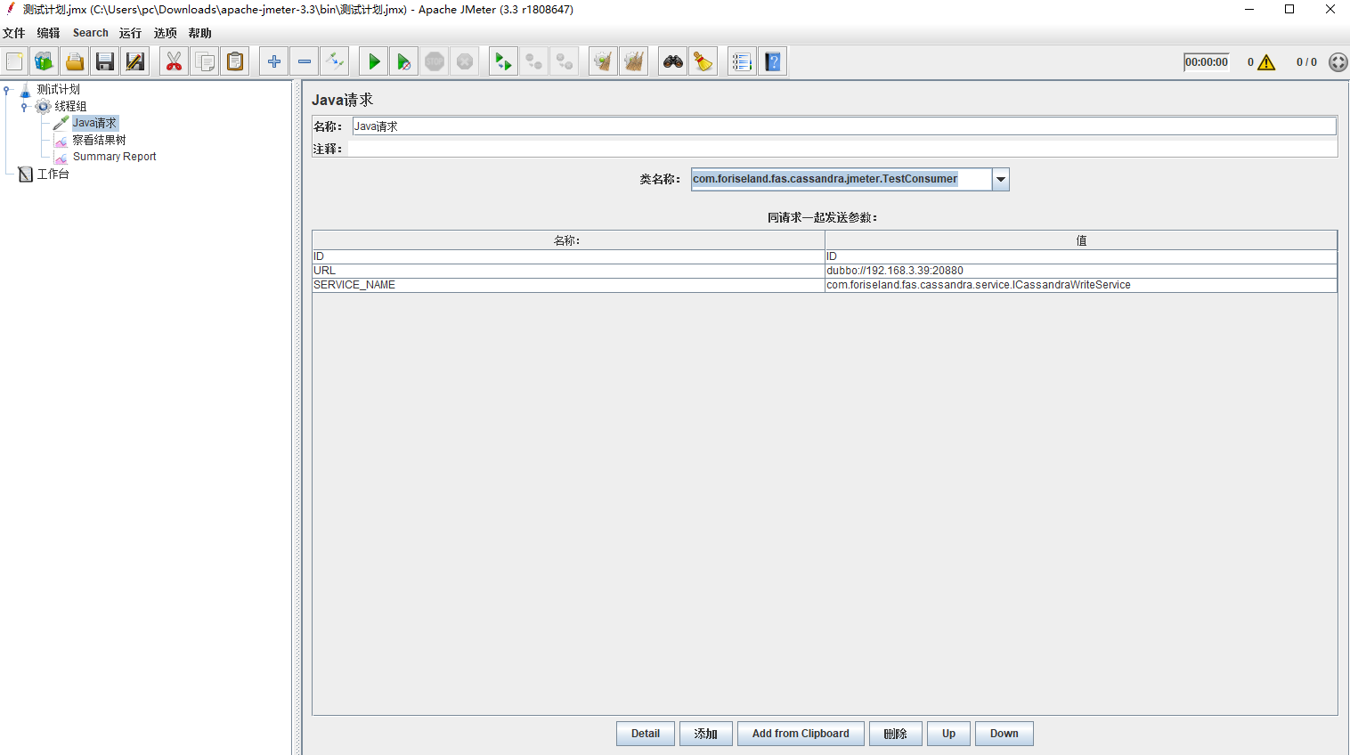1350x755 pixels.
Task: Start all remote engines icon
Action: [x=503, y=61]
